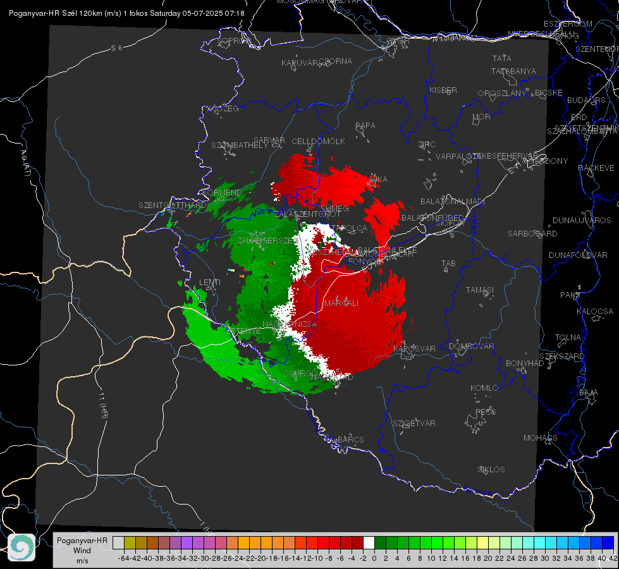
Task: Click the TAMASI city label
Action: tap(480, 290)
